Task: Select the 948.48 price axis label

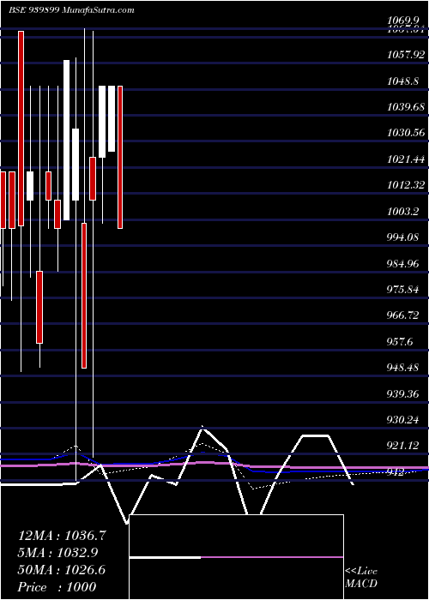Action: coord(402,368)
